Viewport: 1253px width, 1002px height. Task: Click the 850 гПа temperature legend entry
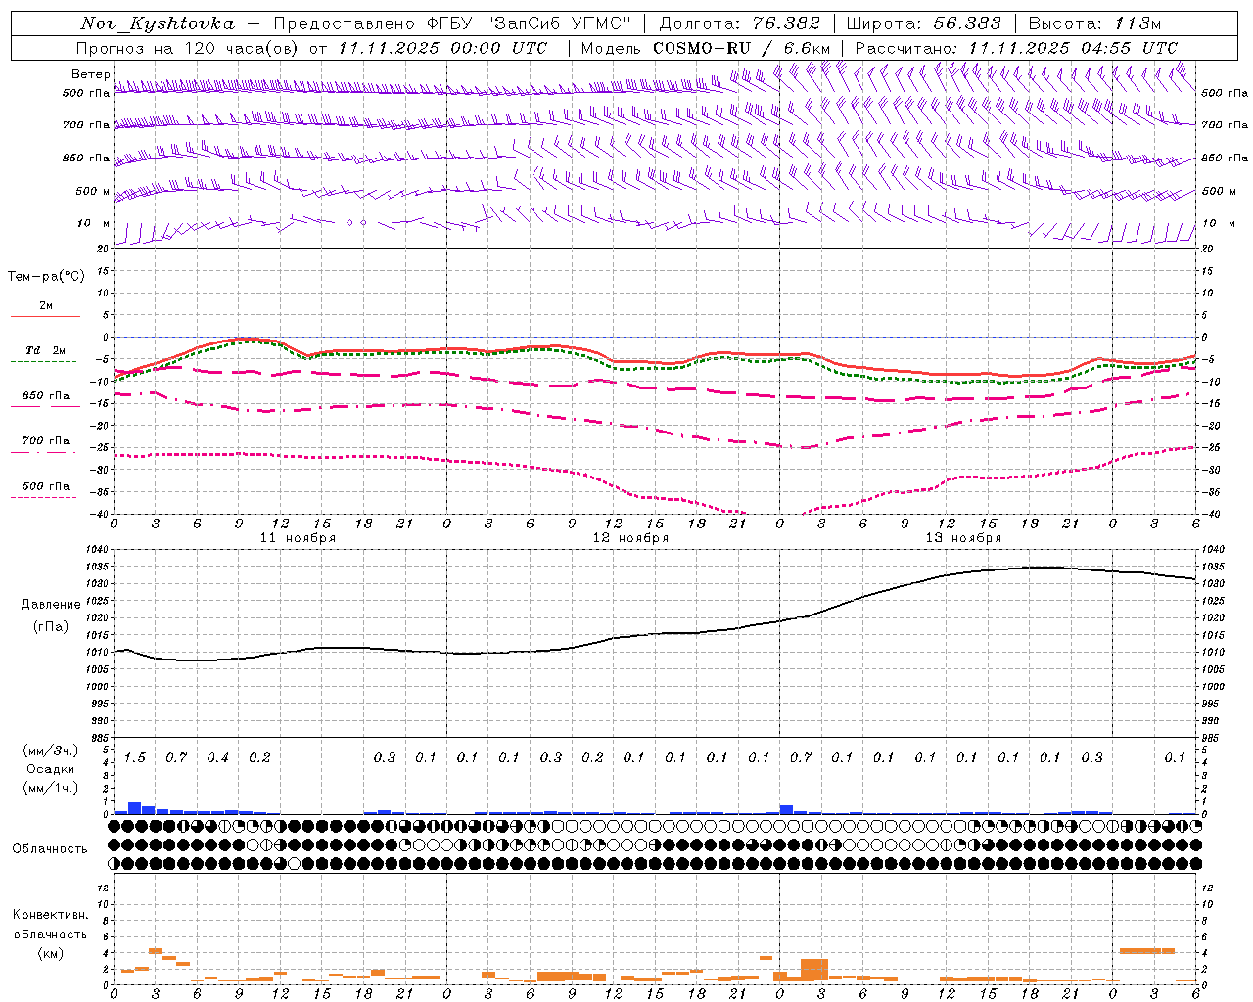[x=45, y=396]
